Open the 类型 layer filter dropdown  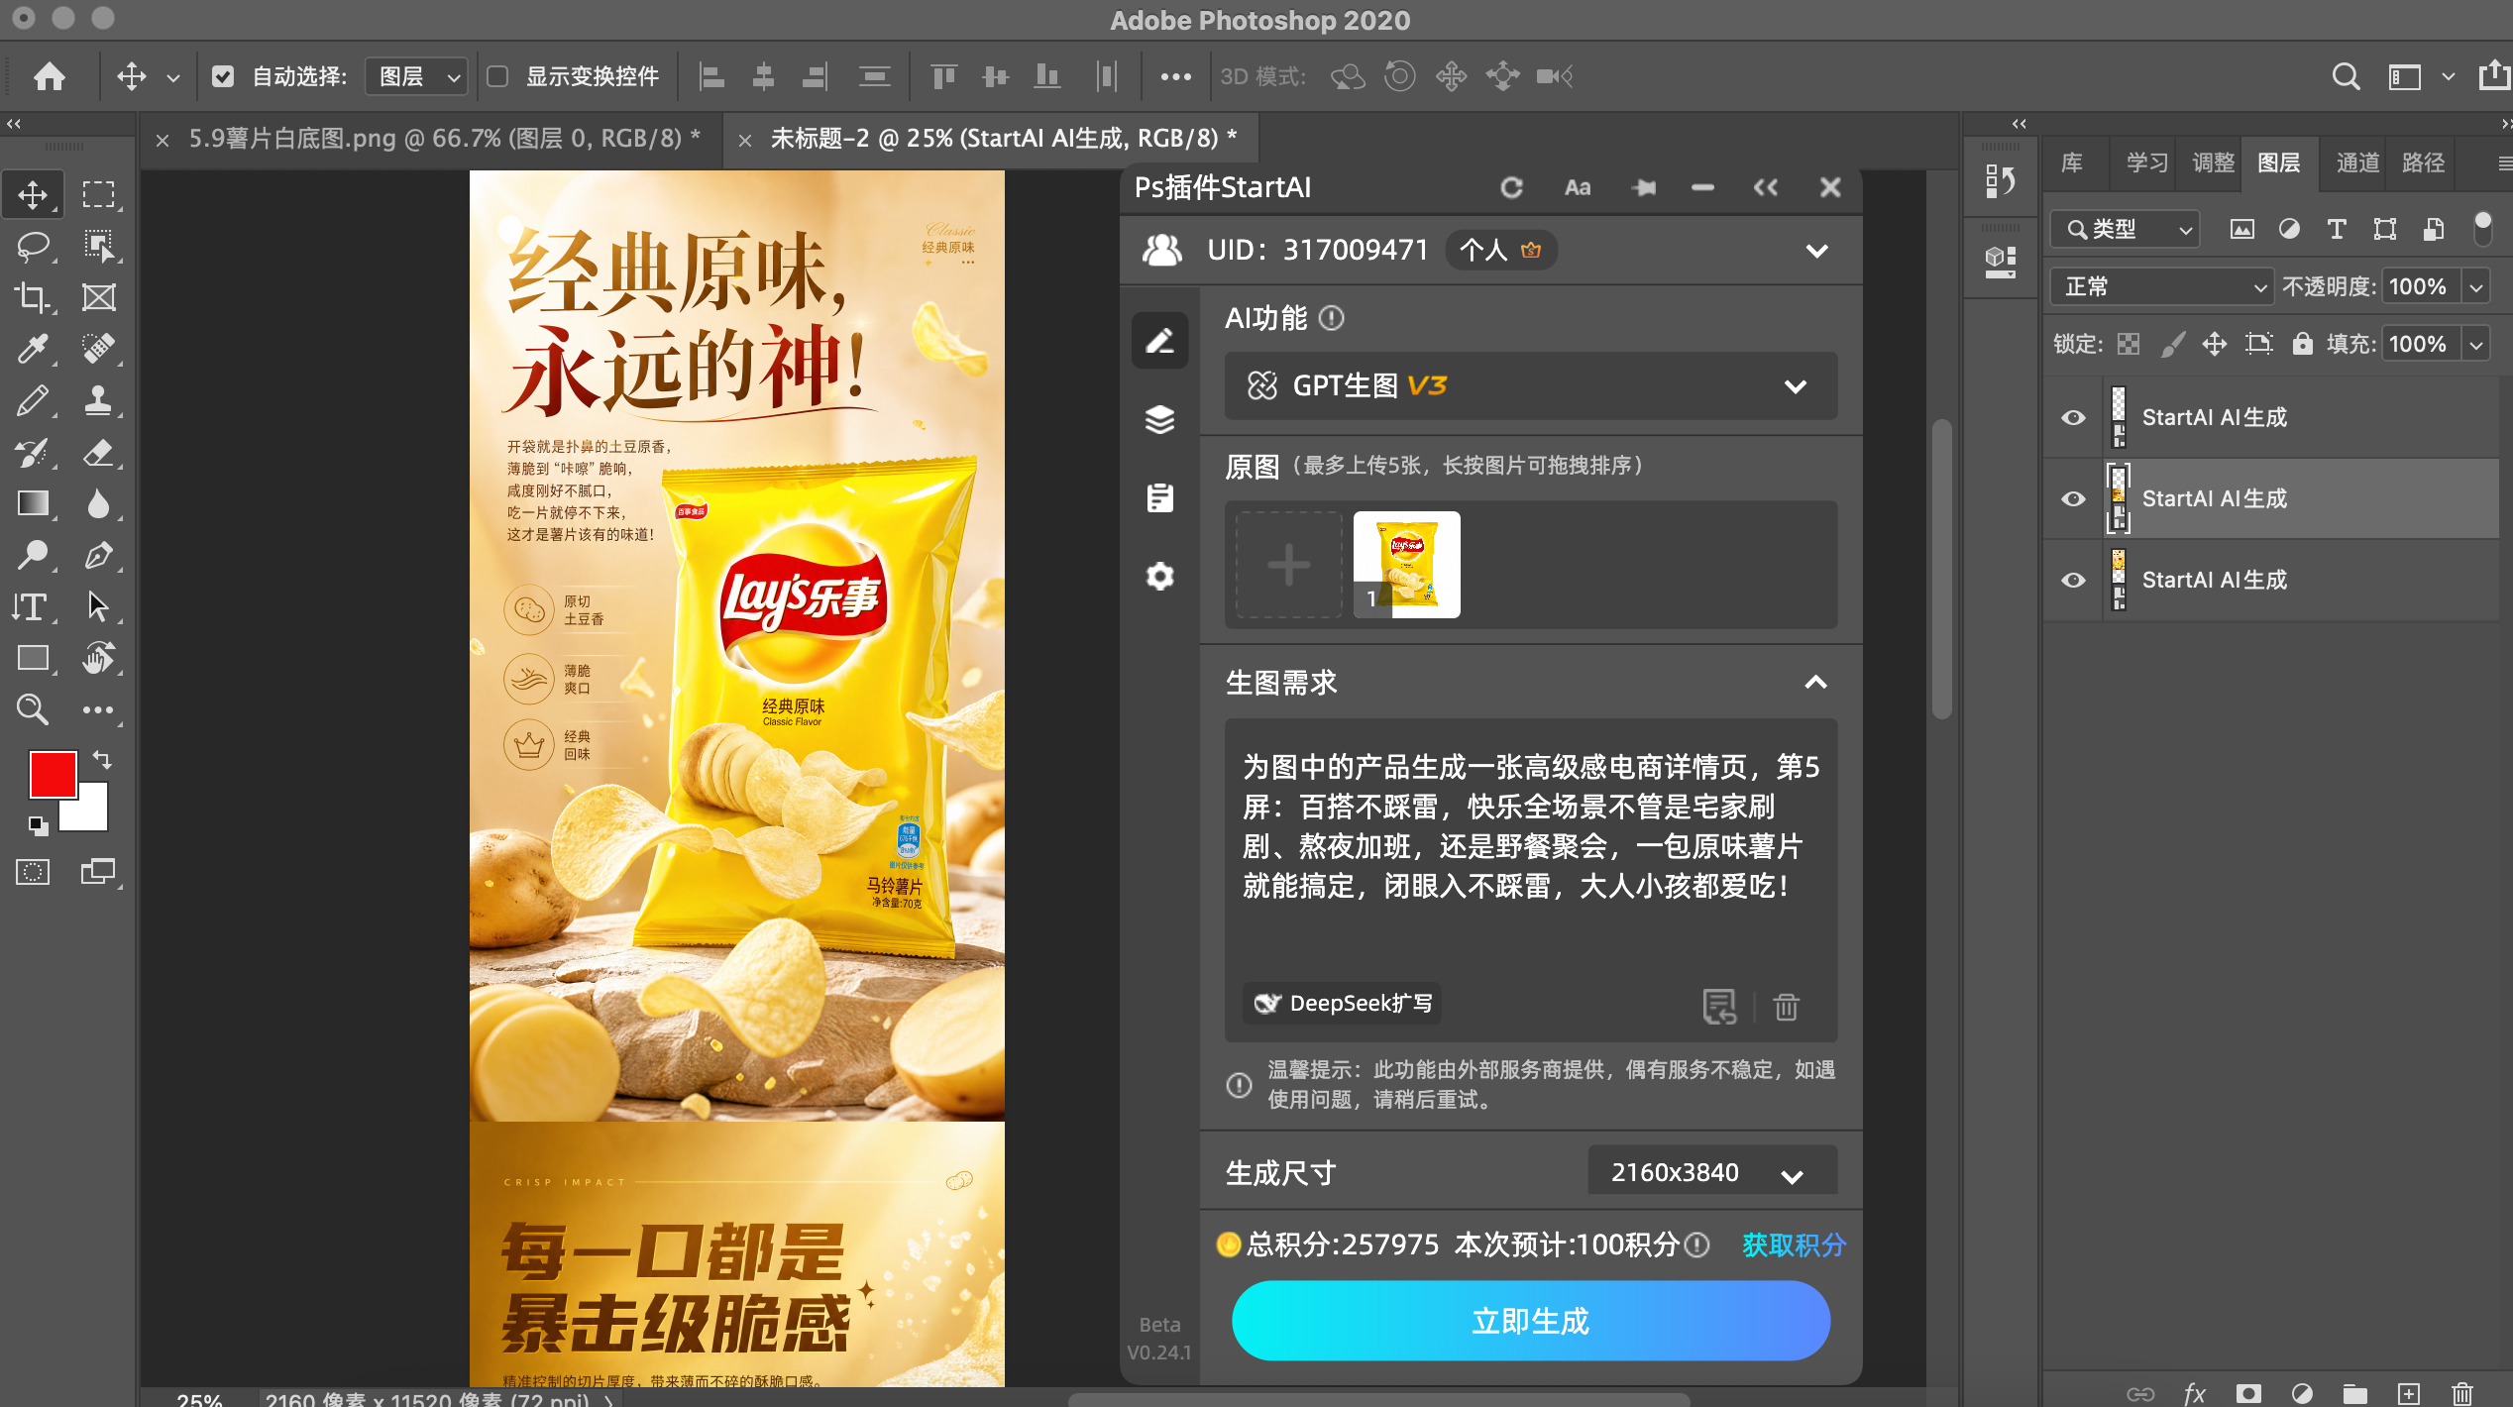(2126, 229)
